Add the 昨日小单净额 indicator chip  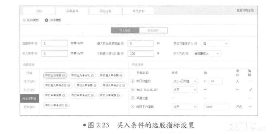pos(110,95)
